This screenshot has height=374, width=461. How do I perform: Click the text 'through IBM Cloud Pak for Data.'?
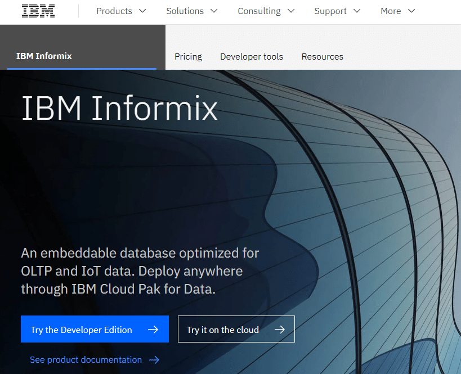coord(118,289)
